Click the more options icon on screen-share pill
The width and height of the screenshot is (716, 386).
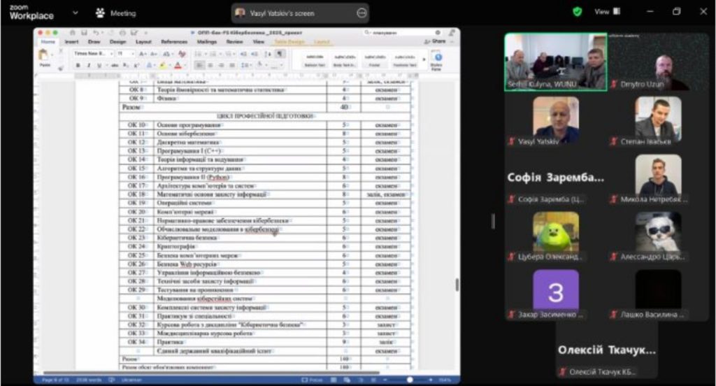[x=361, y=13]
